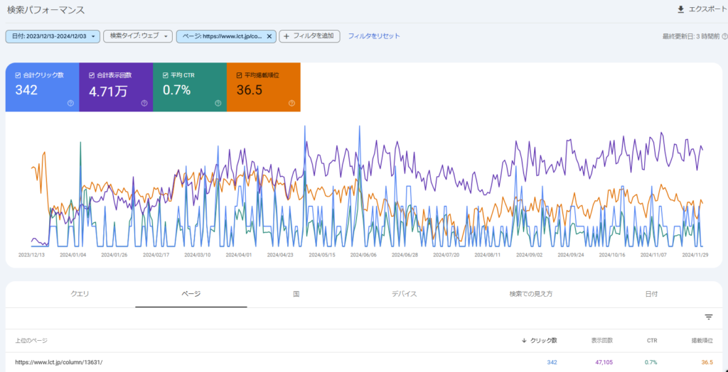Click the export download icon

pyautogui.click(x=681, y=9)
